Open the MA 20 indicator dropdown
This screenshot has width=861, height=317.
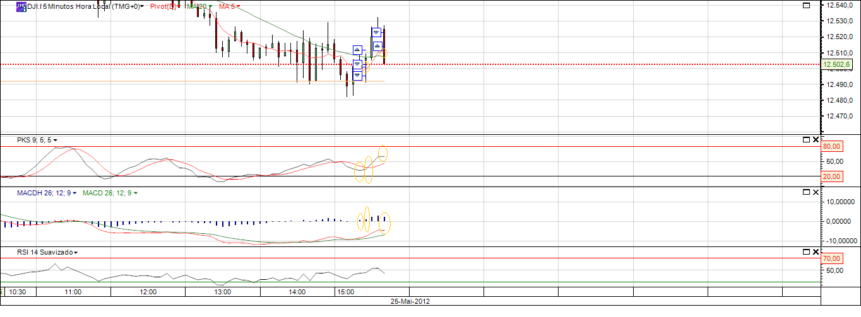click(x=211, y=6)
